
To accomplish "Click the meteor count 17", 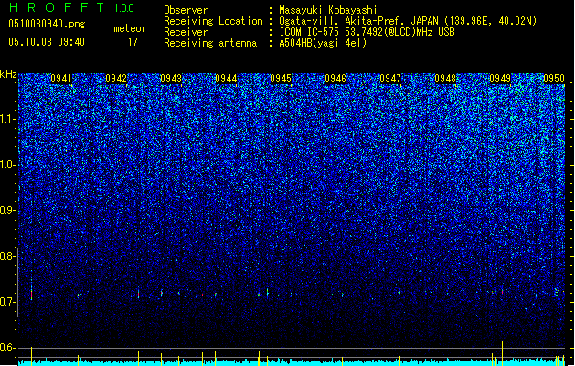I will (x=133, y=42).
